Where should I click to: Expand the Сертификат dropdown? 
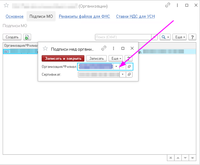pyautogui.click(x=123, y=74)
